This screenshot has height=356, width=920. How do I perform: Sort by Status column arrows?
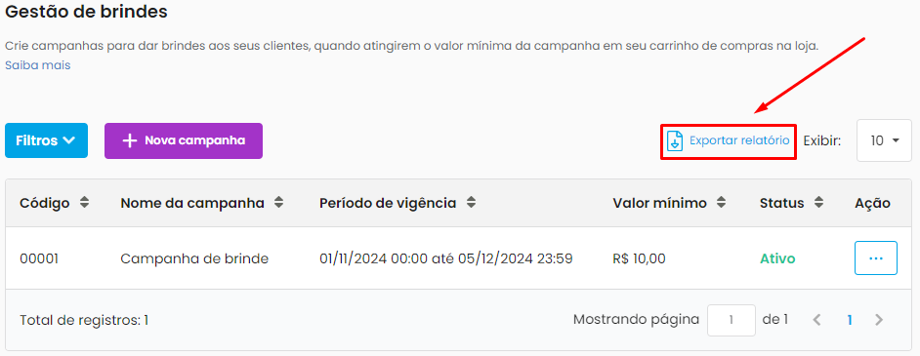point(819,203)
